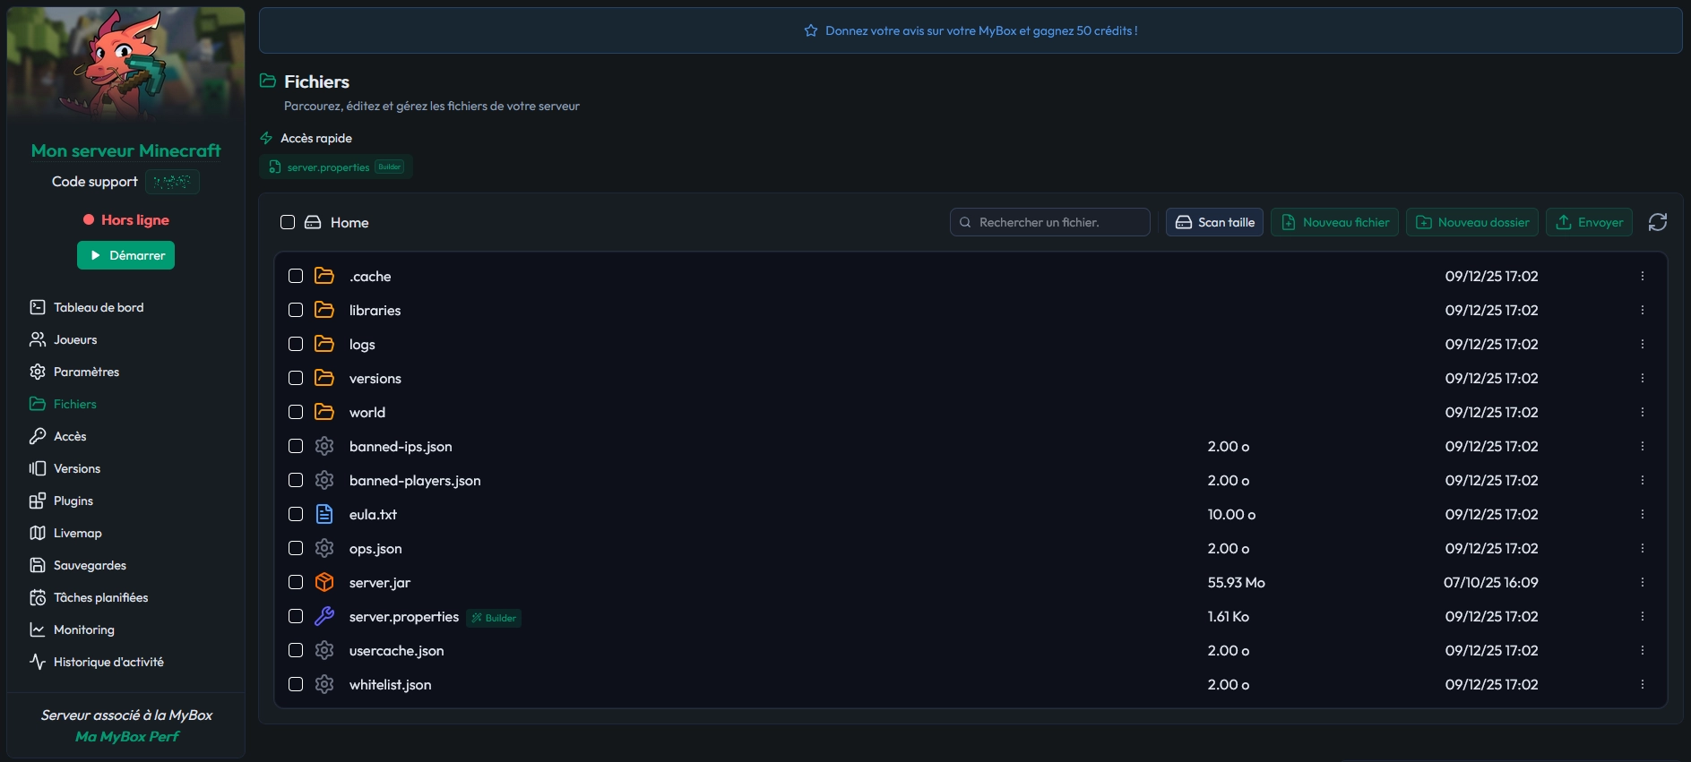Check the whitelist.json file checkbox

pos(296,684)
